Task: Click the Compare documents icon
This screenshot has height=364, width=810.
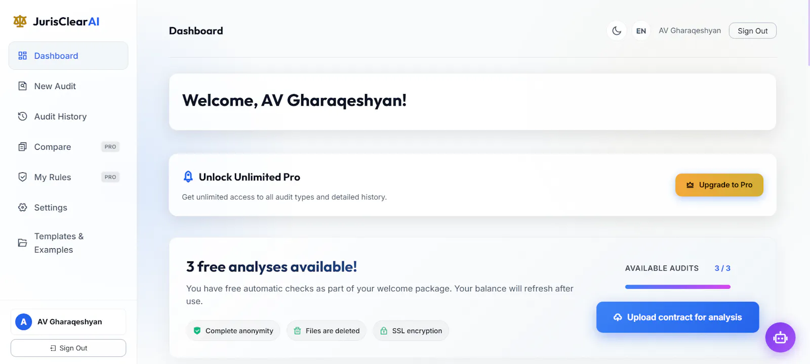Action: coord(22,147)
